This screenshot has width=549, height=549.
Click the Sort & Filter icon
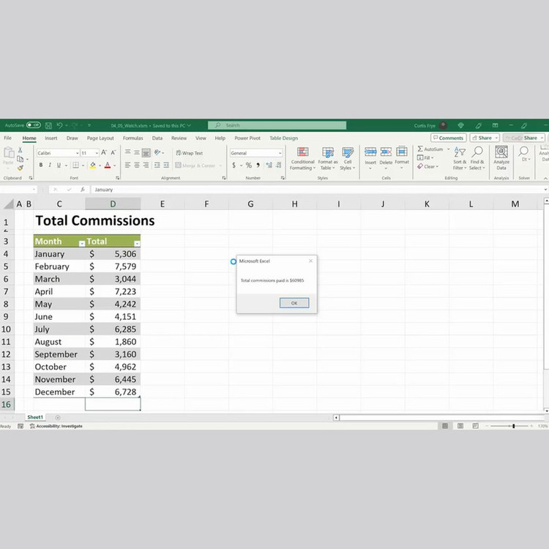(x=460, y=157)
